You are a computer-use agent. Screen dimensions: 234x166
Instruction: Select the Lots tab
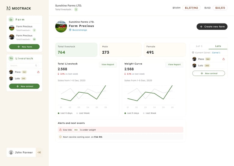[x=218, y=46]
